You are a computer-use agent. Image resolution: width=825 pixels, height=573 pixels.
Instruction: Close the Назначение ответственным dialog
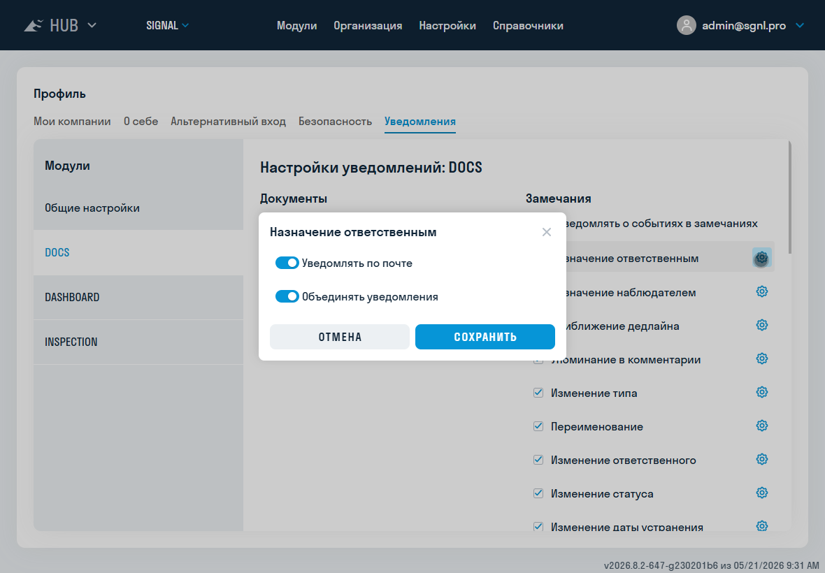pos(547,232)
